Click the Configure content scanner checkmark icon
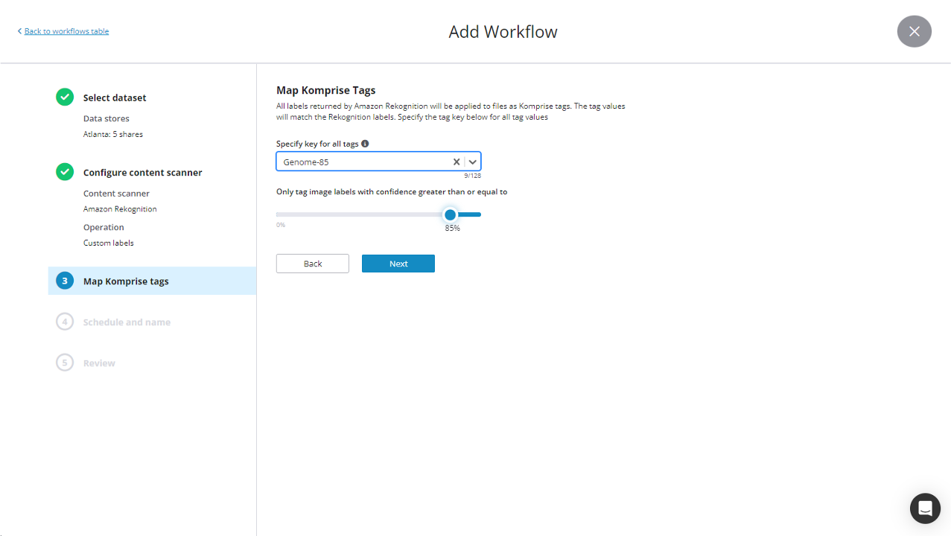Image resolution: width=951 pixels, height=536 pixels. [65, 172]
